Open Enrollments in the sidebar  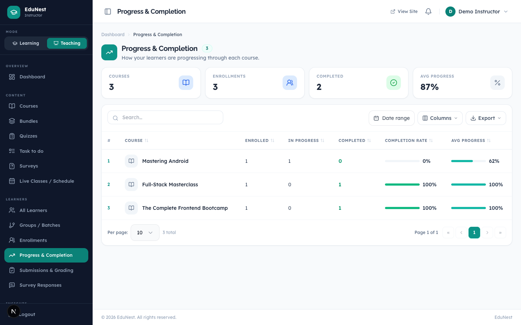46,240
